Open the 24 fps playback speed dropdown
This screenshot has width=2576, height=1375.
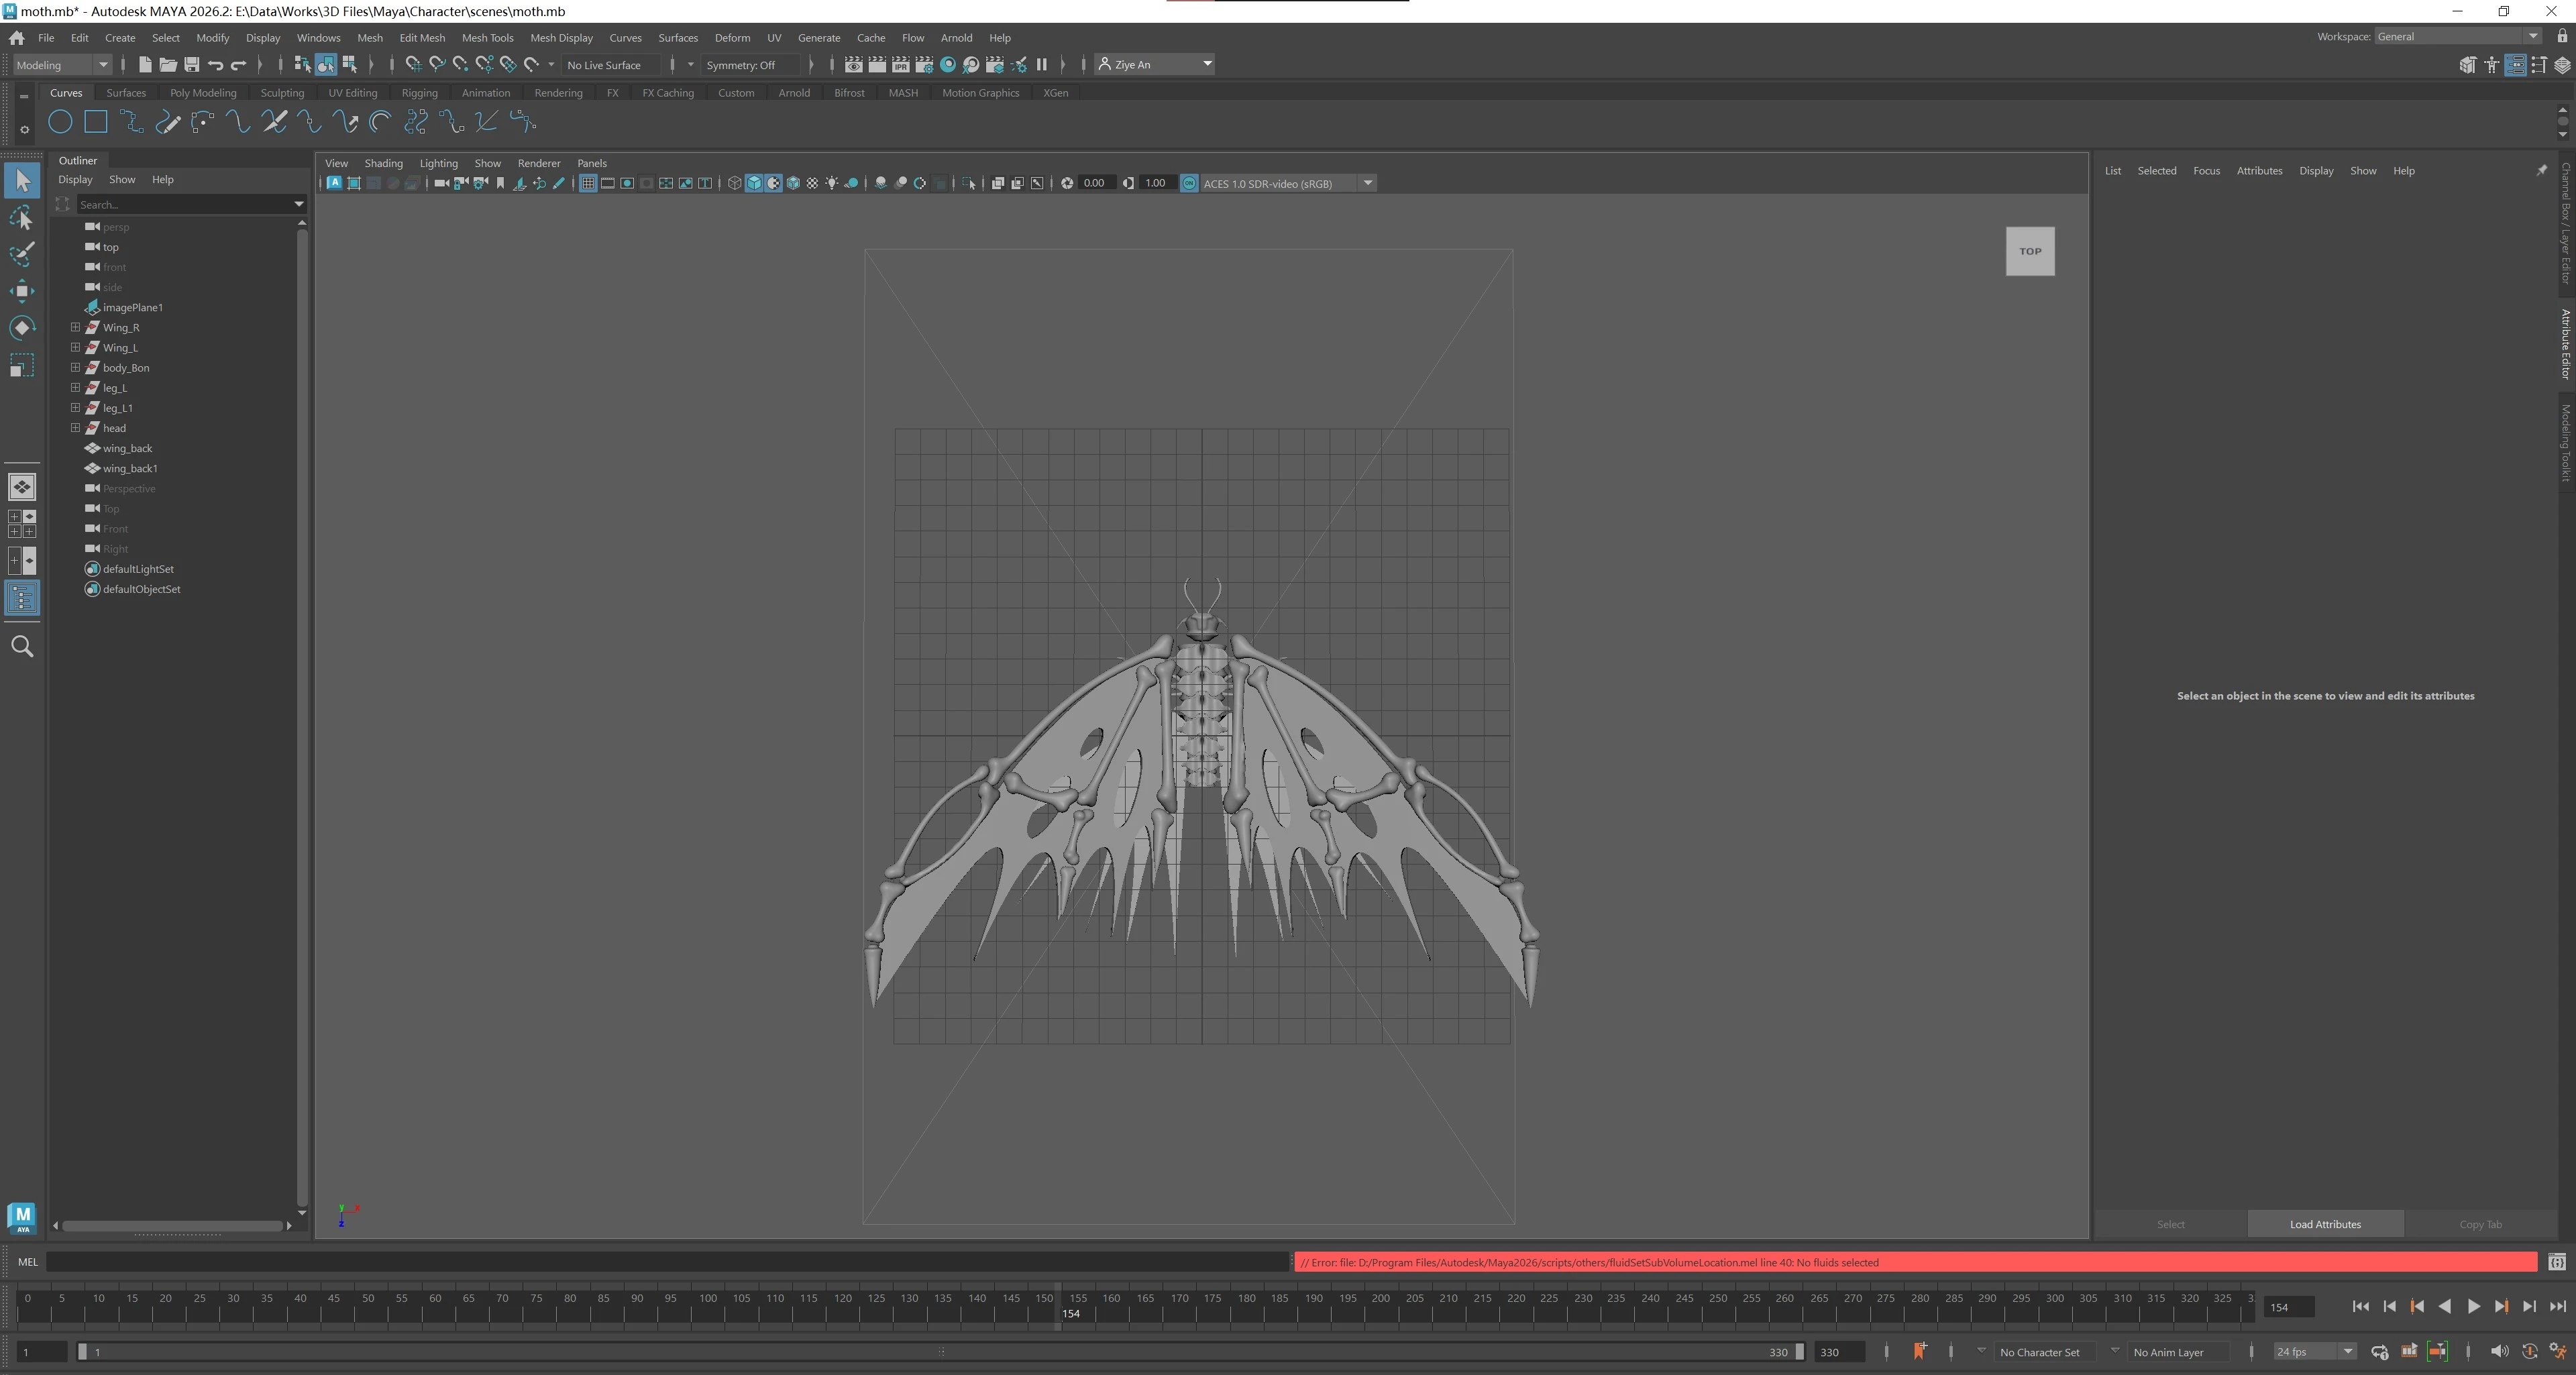2347,1351
